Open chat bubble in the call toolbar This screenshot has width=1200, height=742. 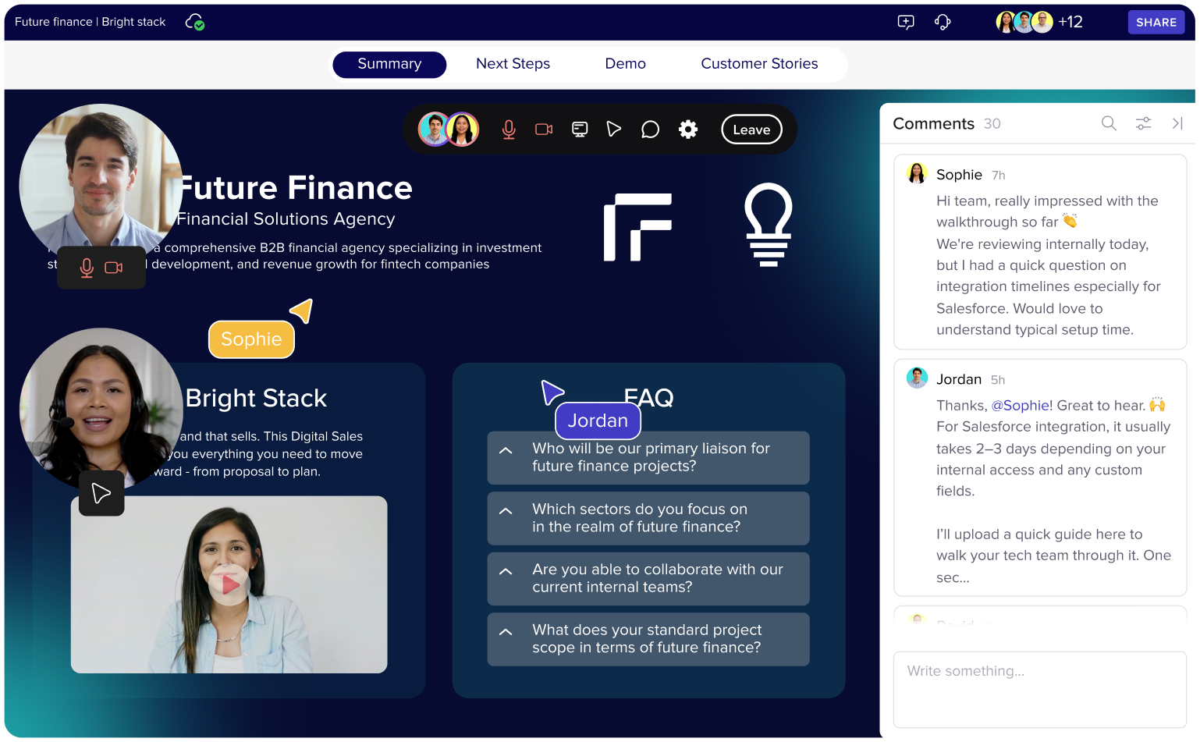[x=650, y=130]
